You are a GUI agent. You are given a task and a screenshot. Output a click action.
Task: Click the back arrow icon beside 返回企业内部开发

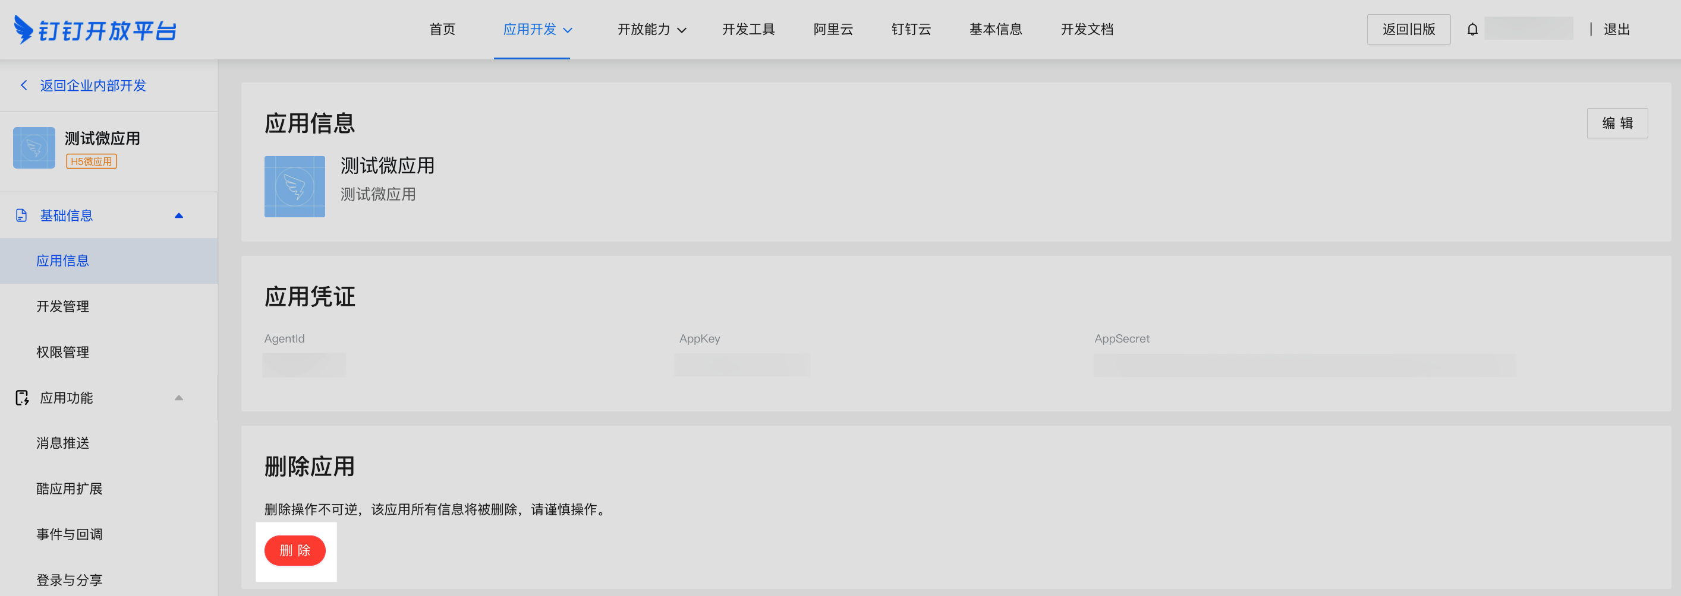point(24,85)
